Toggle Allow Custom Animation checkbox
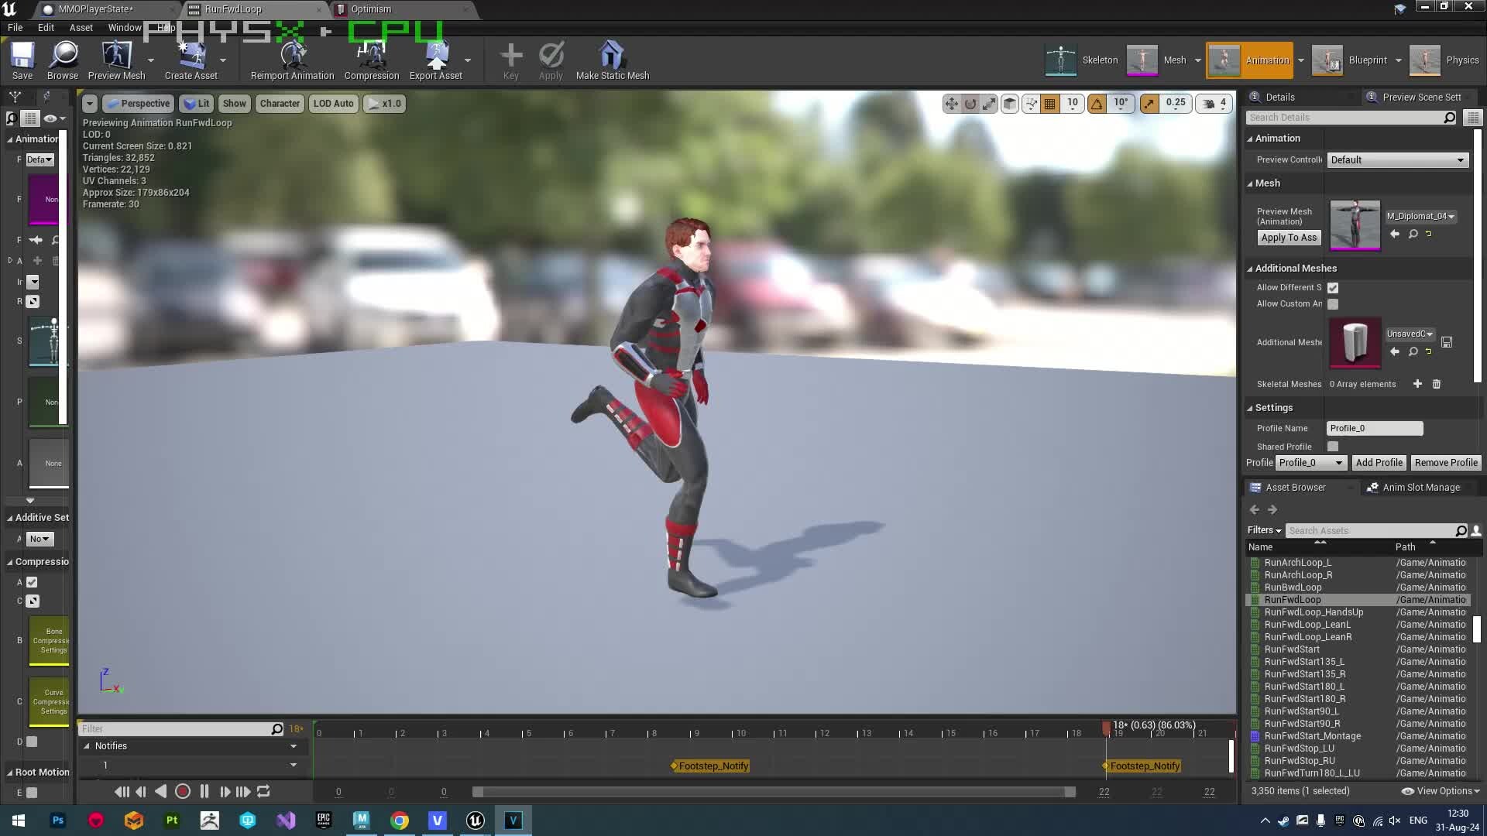The height and width of the screenshot is (836, 1487). (x=1333, y=304)
